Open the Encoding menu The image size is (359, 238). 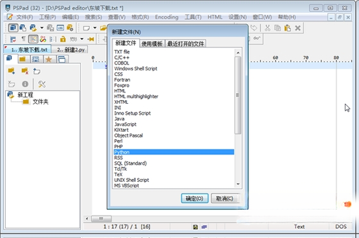[x=167, y=17]
